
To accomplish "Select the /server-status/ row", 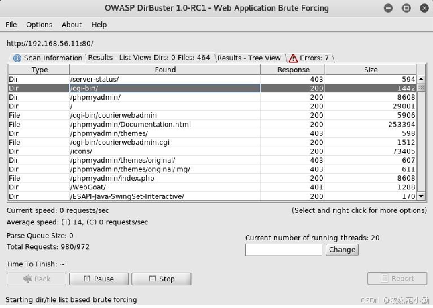I will 212,79.
